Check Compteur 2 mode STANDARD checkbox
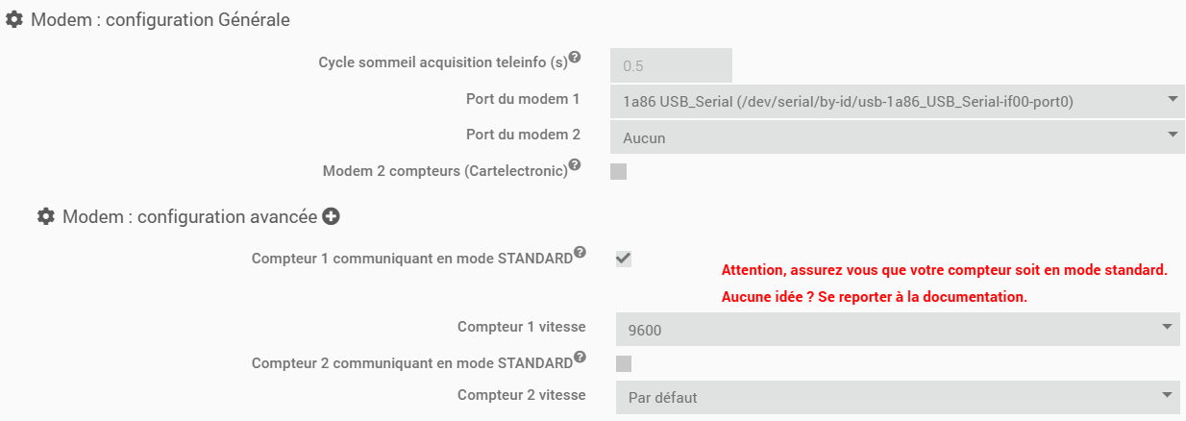This screenshot has height=421, width=1186. [623, 363]
